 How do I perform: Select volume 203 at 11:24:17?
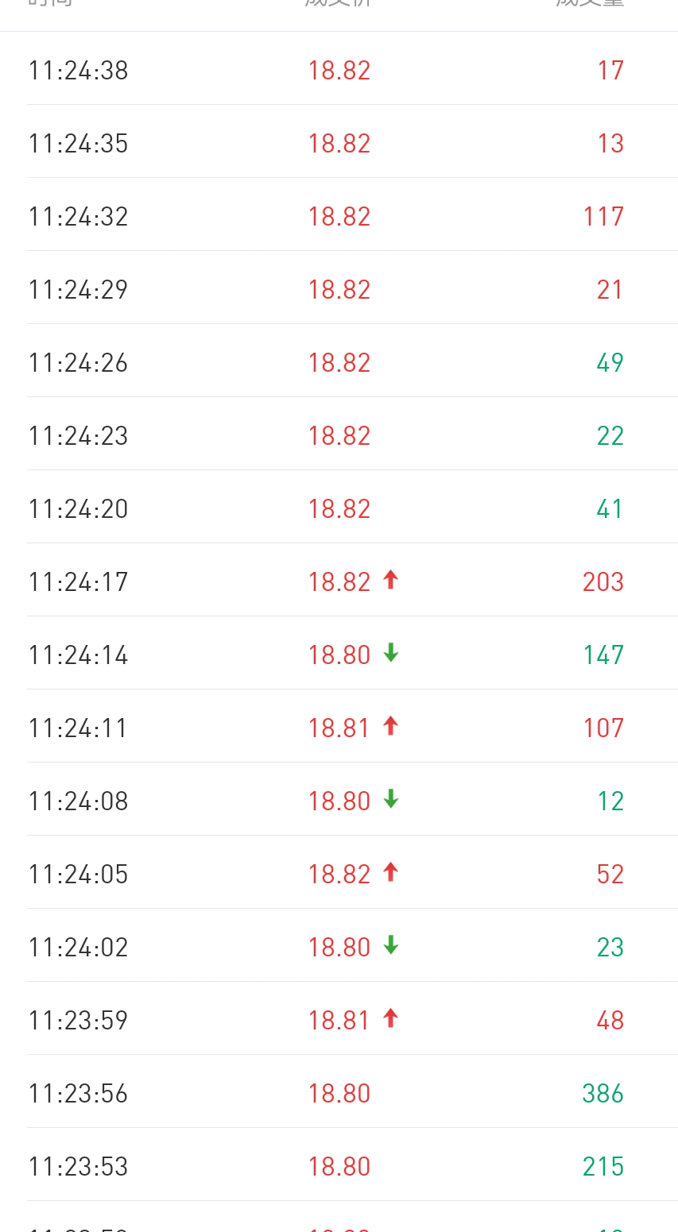click(x=603, y=582)
